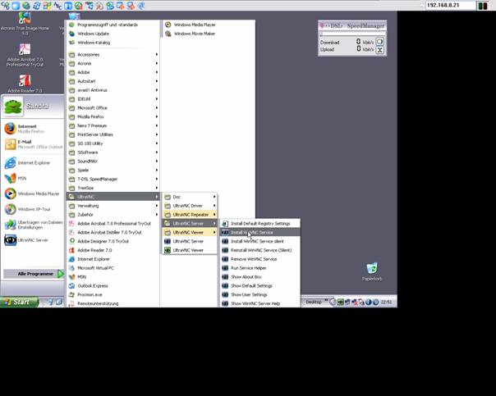Select Show User Settings
This screenshot has height=396, width=496.
tap(260, 294)
